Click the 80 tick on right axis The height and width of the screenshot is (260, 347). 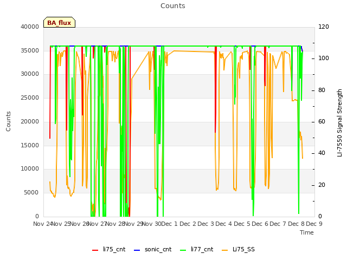click(x=322, y=90)
